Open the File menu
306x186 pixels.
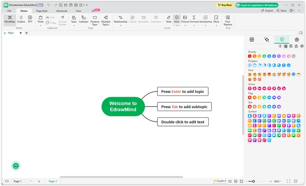coord(9,11)
